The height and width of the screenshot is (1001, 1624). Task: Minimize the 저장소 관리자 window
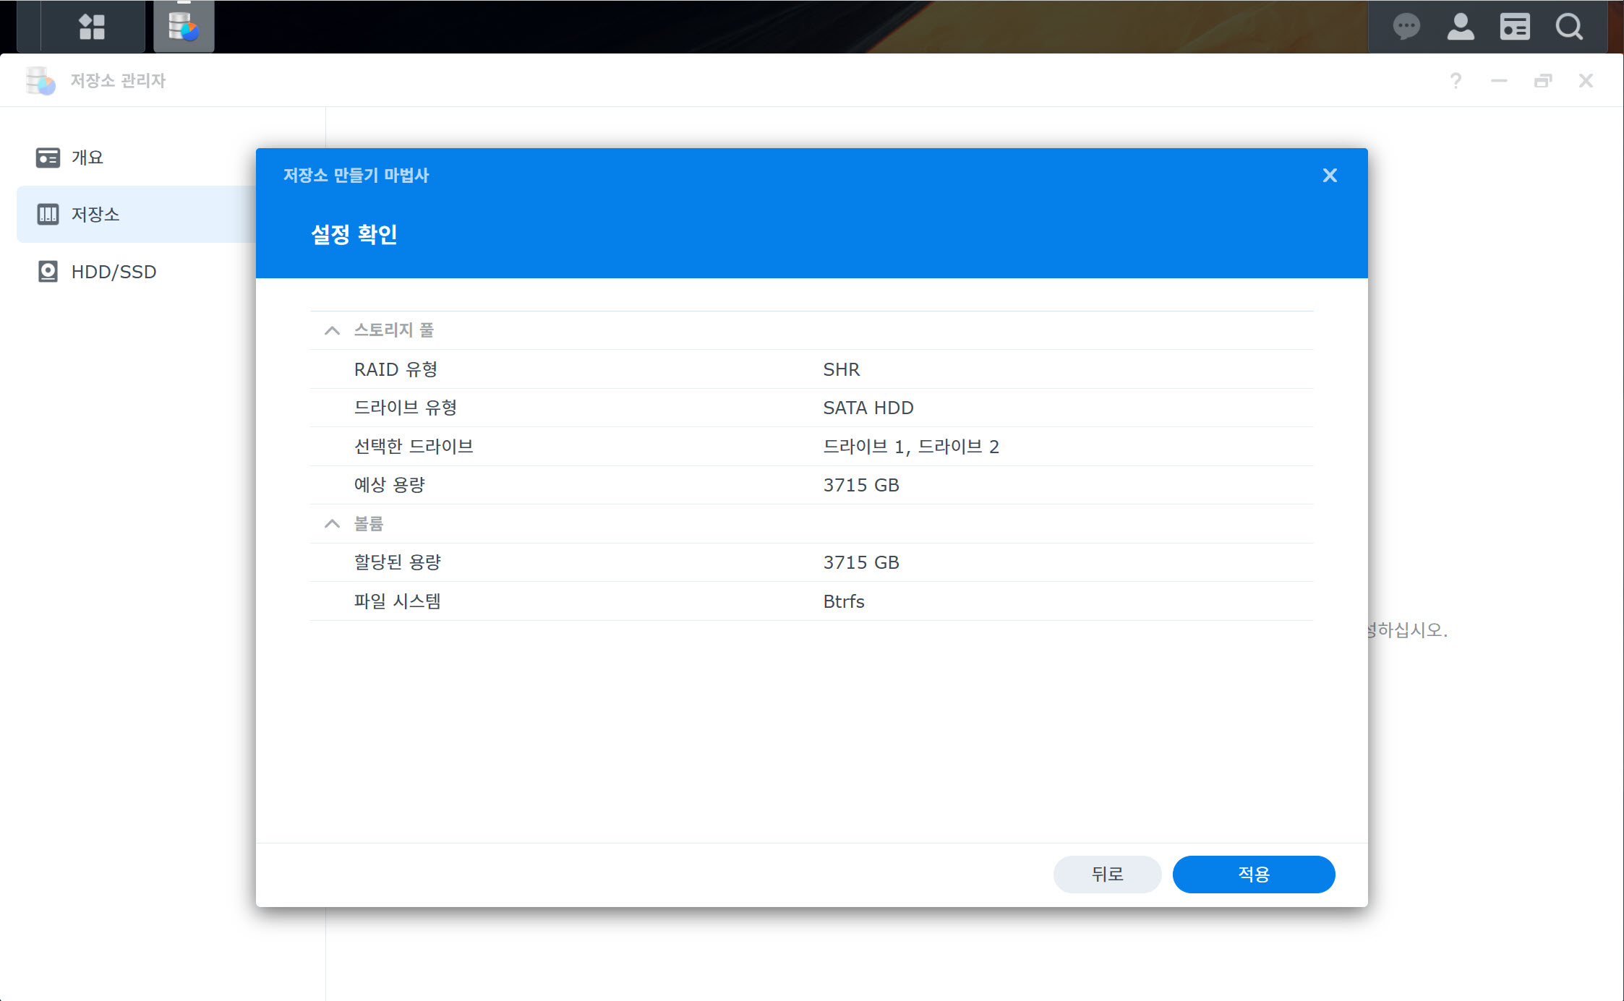(x=1499, y=80)
